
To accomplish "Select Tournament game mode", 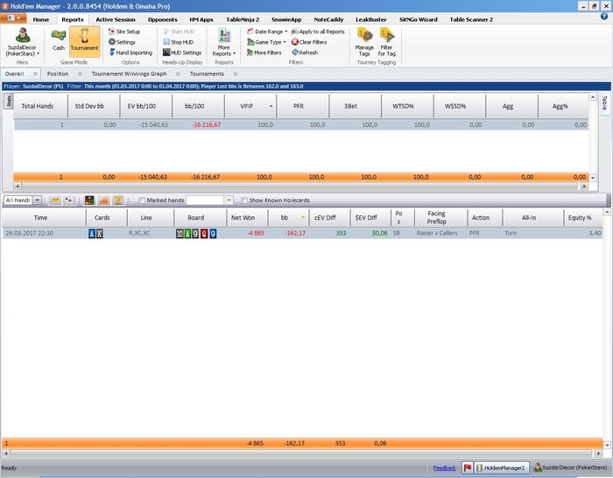I will click(x=84, y=40).
